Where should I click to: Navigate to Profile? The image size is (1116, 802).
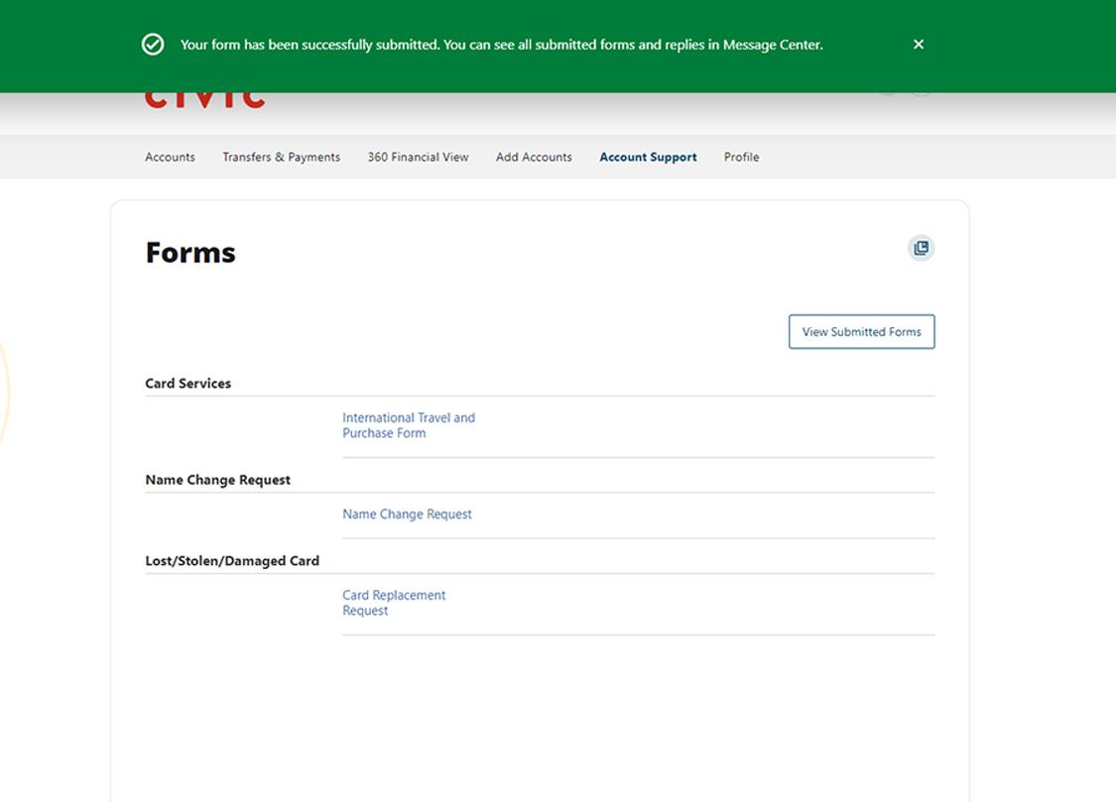[x=742, y=158]
